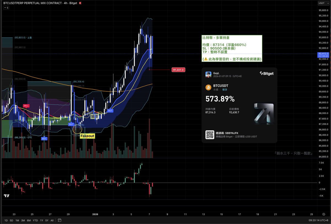Click the Bitcoin coin icon beside BTCUSDT
Image resolution: width=331 pixels, height=224 pixels.
(x=208, y=88)
